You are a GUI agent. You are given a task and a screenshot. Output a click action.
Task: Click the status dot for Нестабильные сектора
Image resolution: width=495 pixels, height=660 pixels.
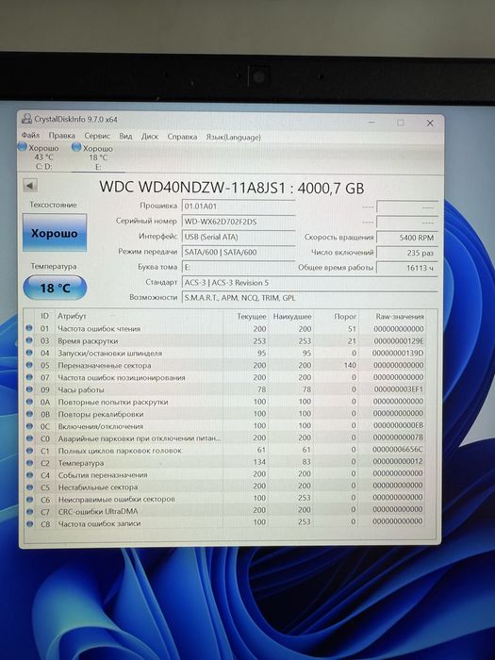click(29, 487)
